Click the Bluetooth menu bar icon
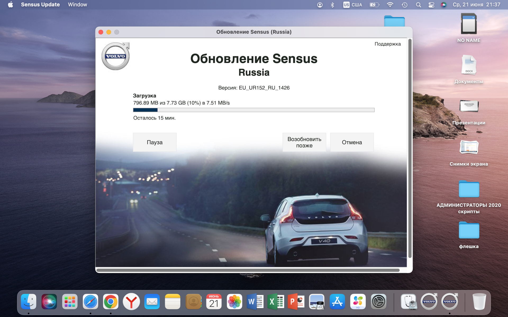This screenshot has width=508, height=317. click(333, 5)
